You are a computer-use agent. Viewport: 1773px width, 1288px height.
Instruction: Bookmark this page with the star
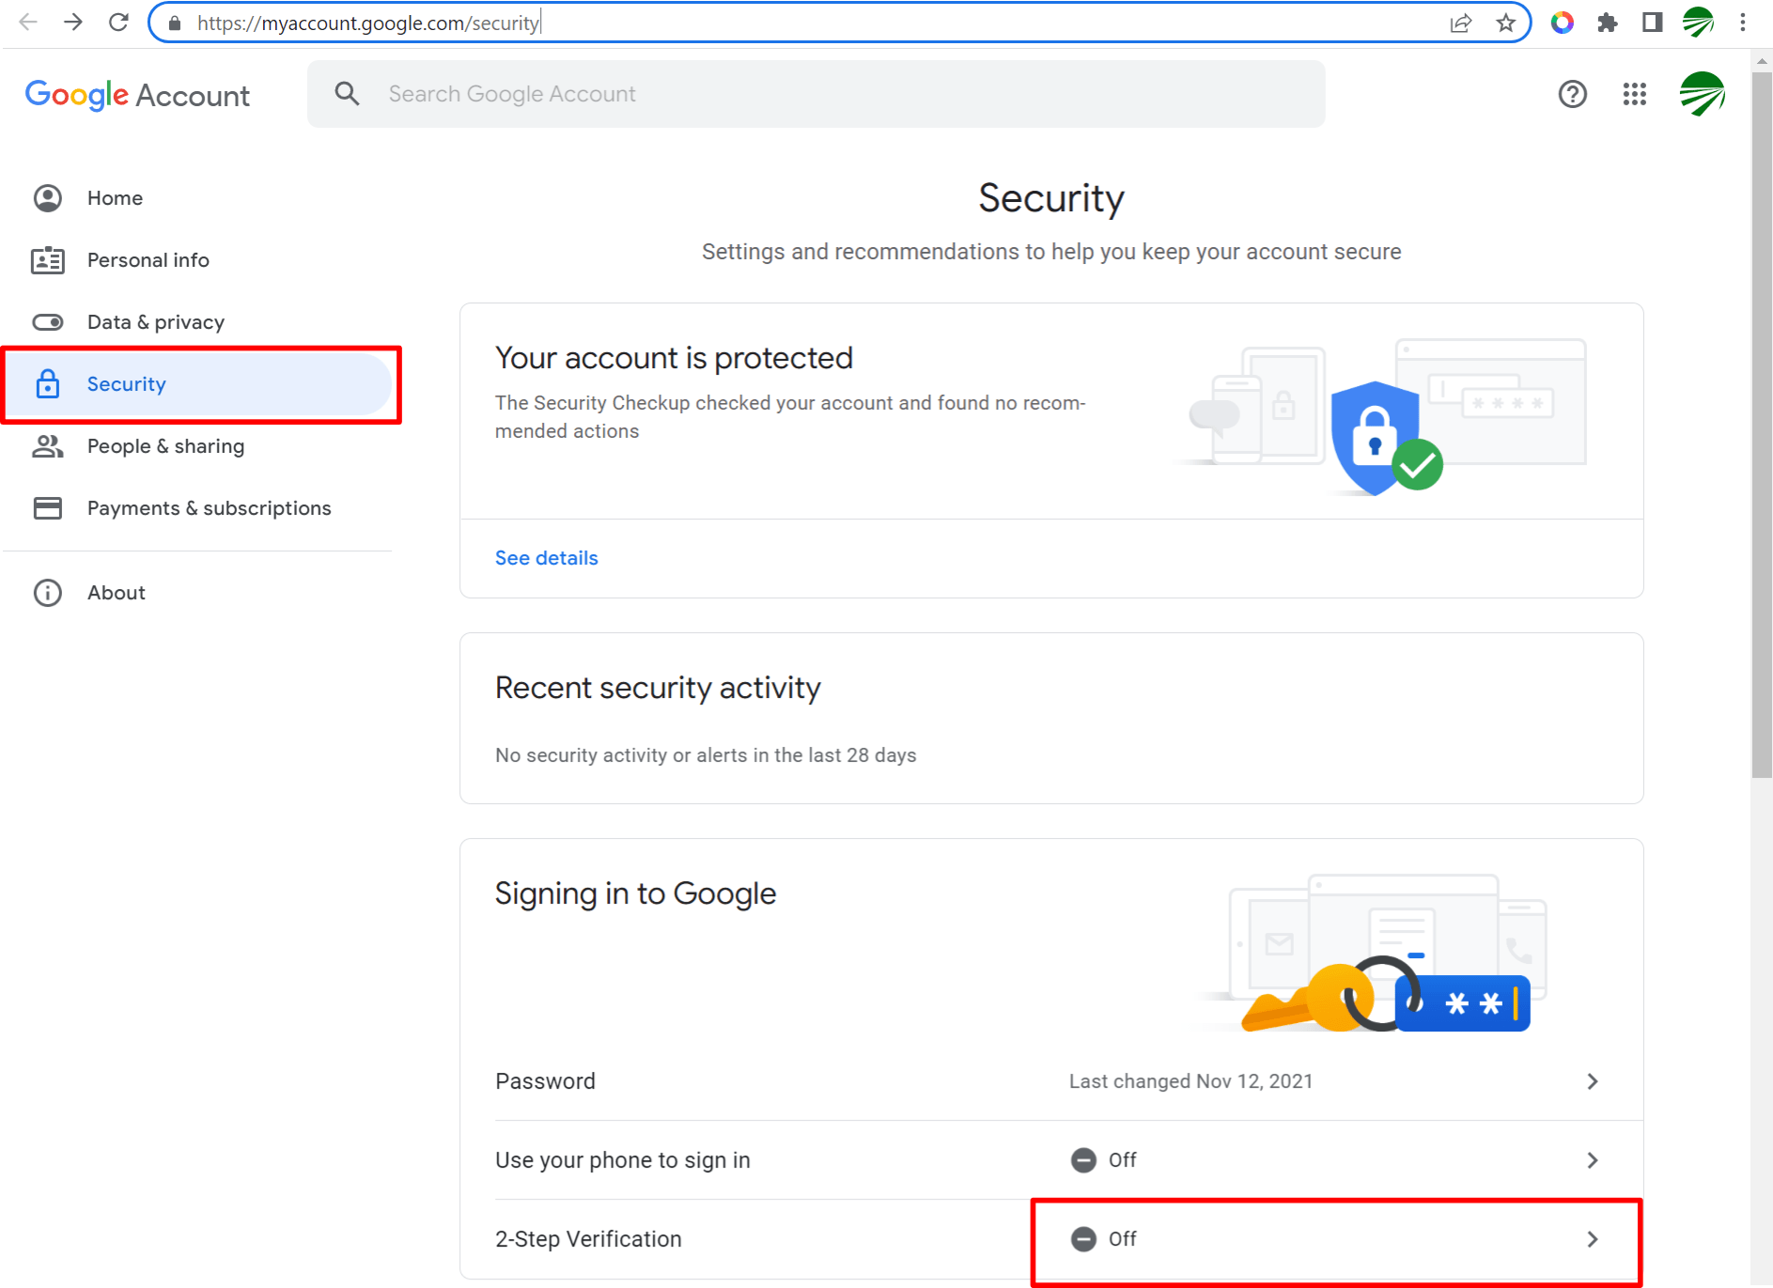pyautogui.click(x=1504, y=22)
